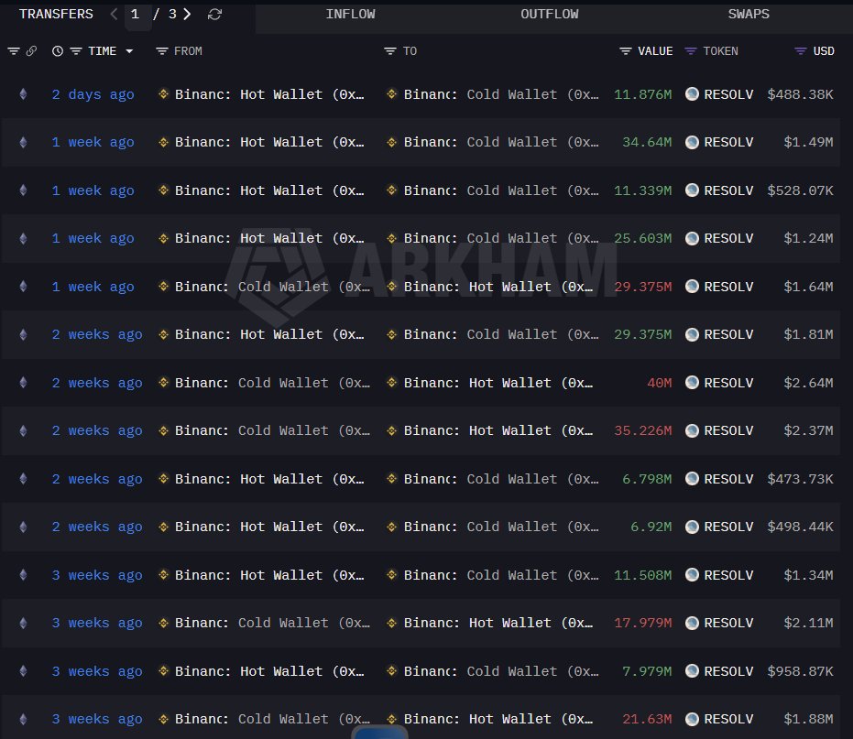Screen dimensions: 853x739
Task: Click the $473.73K USD amount
Action: click(x=800, y=479)
